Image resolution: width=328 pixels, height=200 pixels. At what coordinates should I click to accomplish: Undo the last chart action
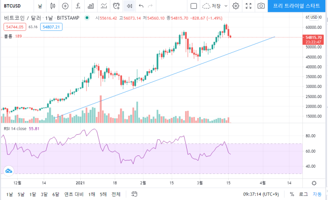(x=141, y=6)
